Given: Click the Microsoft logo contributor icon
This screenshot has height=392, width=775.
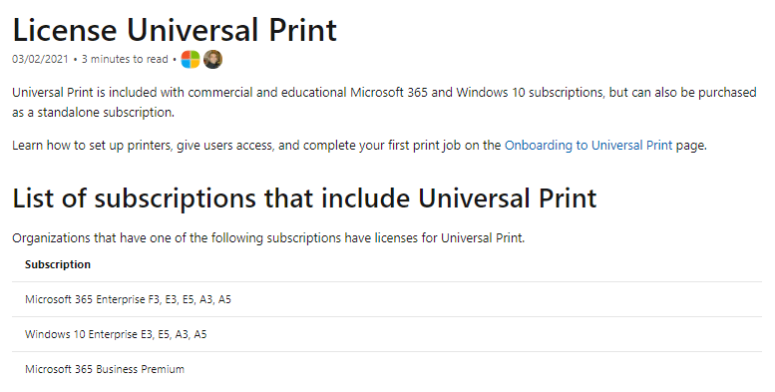Looking at the screenshot, I should (x=191, y=59).
